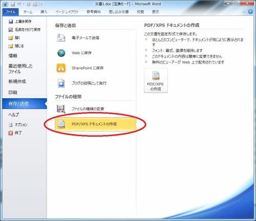Click PDF/XPS document icon in highlighted row
This screenshot has width=256, height=221.
pos(61,124)
